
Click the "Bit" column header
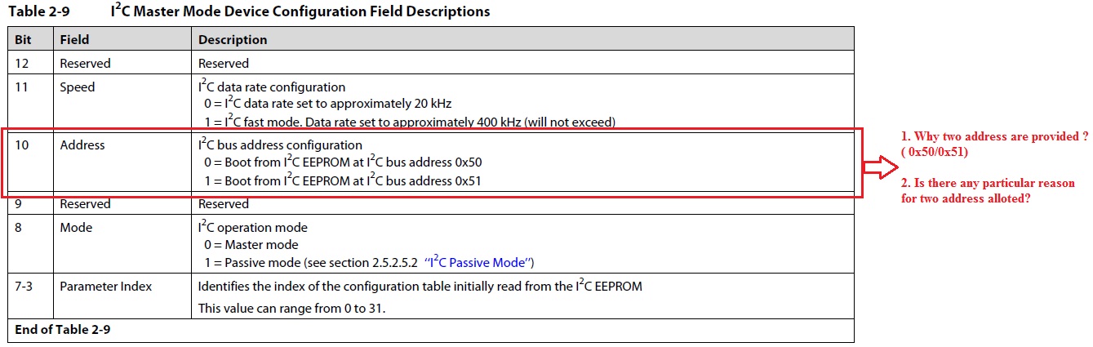coord(23,39)
